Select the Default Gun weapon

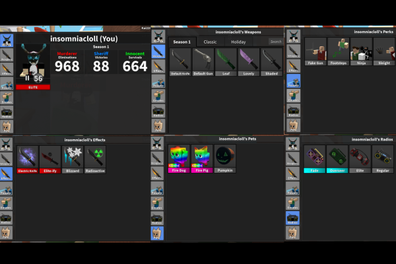[203, 62]
